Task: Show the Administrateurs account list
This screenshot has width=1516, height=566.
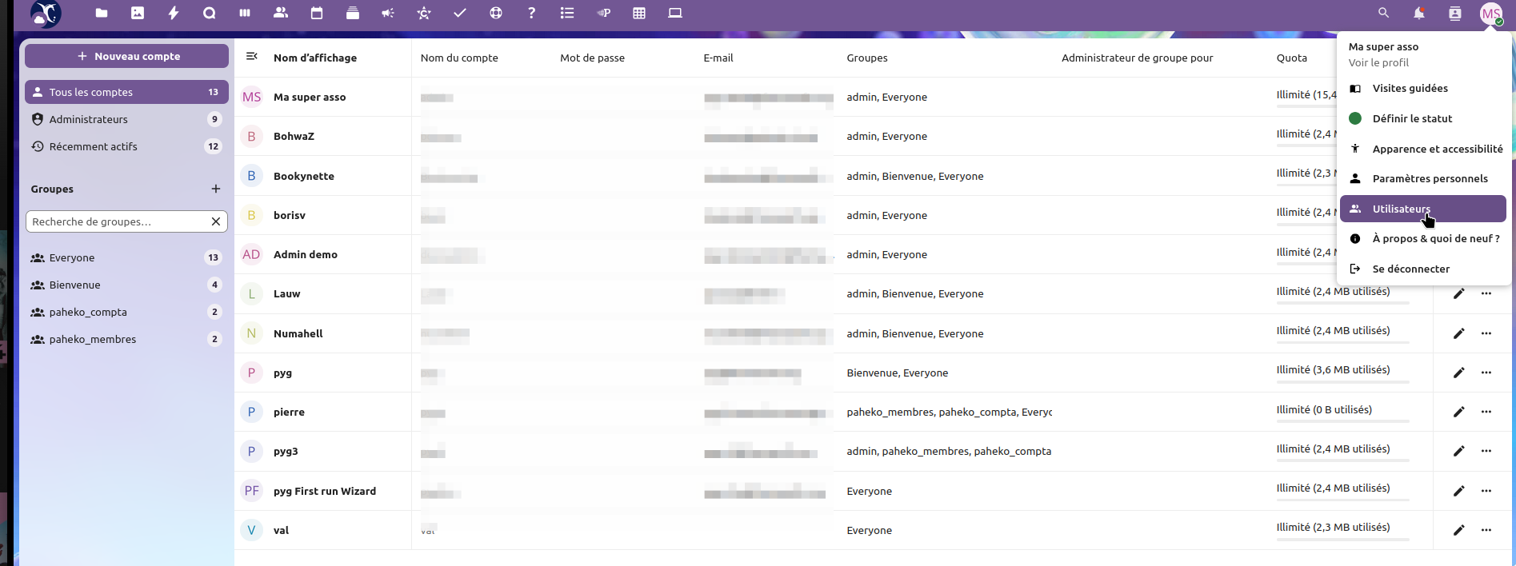Action: pos(88,119)
